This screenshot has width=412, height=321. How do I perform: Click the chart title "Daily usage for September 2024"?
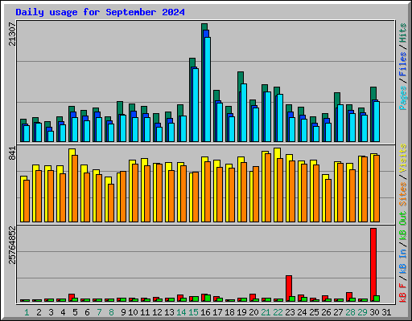(100, 13)
